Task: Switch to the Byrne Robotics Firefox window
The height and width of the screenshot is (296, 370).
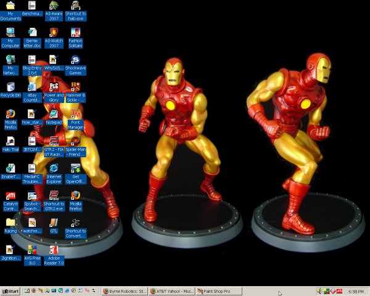Action: [125, 291]
